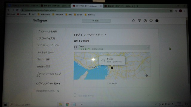191x107 pixels.
Task: Open パスワードを変更 settings section
Action: (46, 38)
